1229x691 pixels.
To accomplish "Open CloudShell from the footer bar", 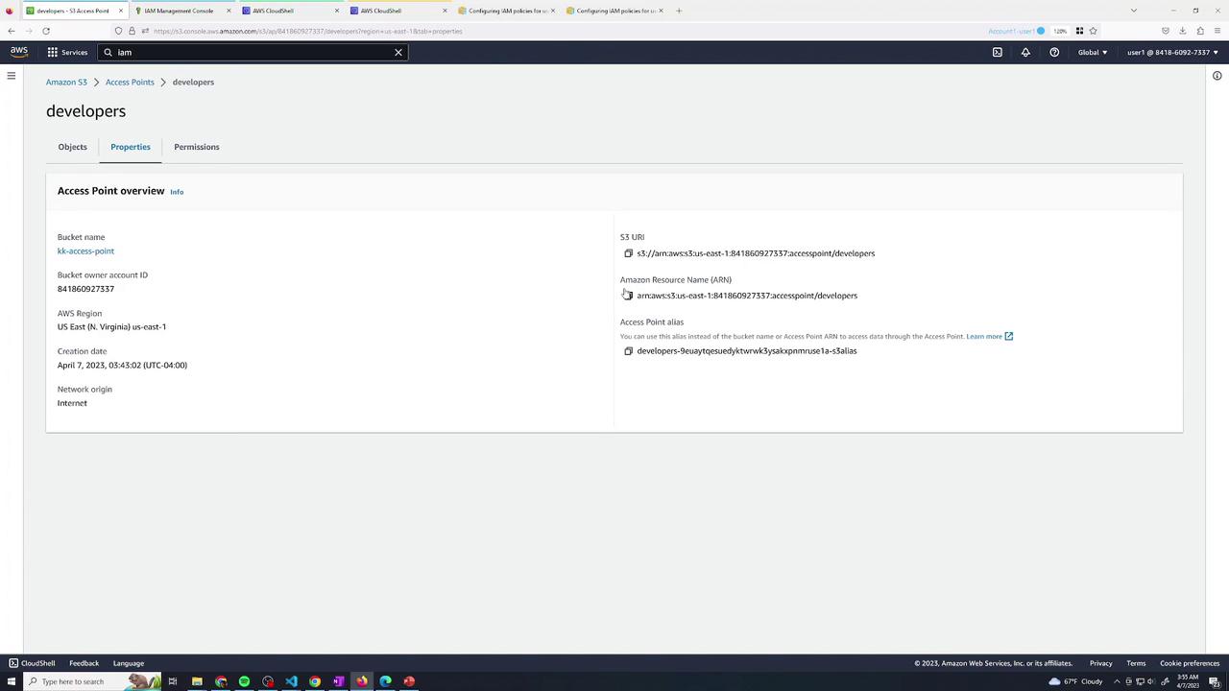I will (32, 663).
